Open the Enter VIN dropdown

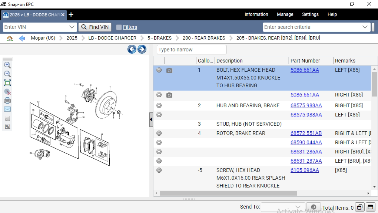tap(72, 27)
